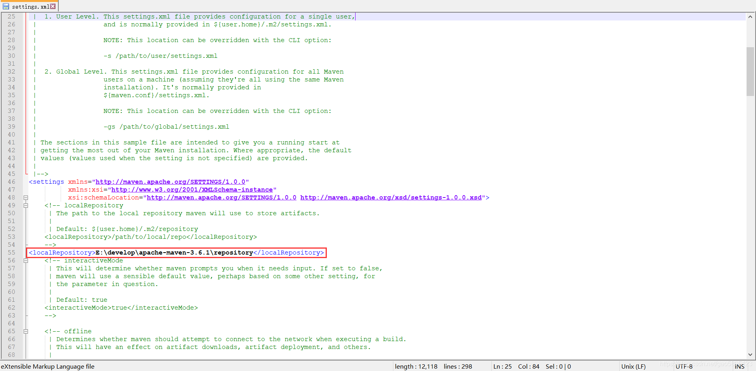Click the comment end marker '|-->' on line 45
The height and width of the screenshot is (371, 756).
(x=41, y=174)
